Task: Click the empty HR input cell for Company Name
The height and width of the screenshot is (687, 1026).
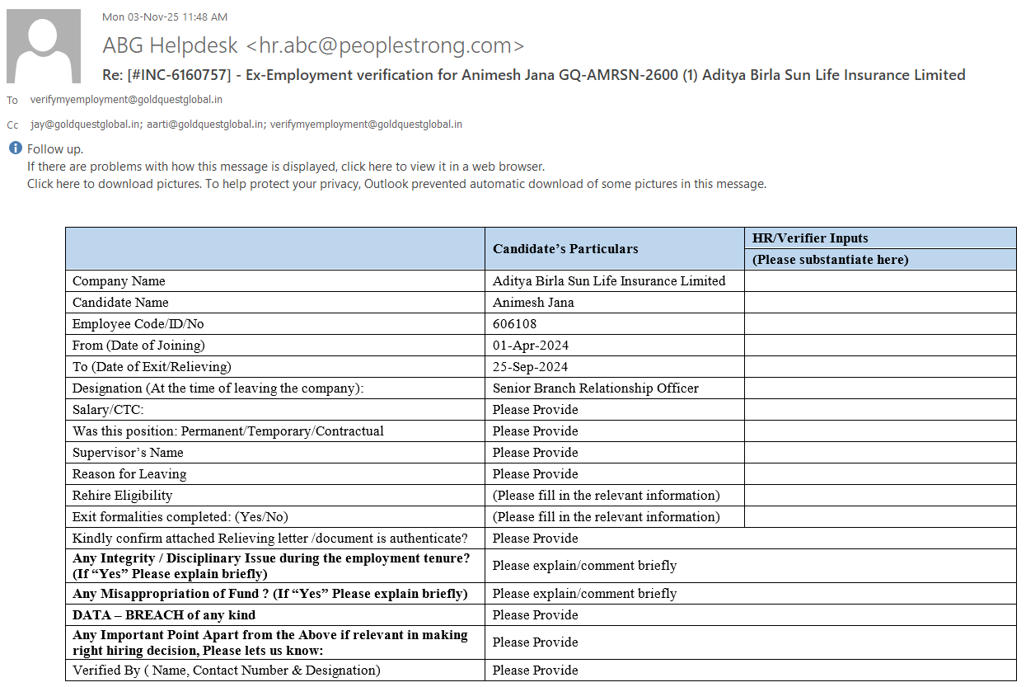Action: (x=879, y=281)
